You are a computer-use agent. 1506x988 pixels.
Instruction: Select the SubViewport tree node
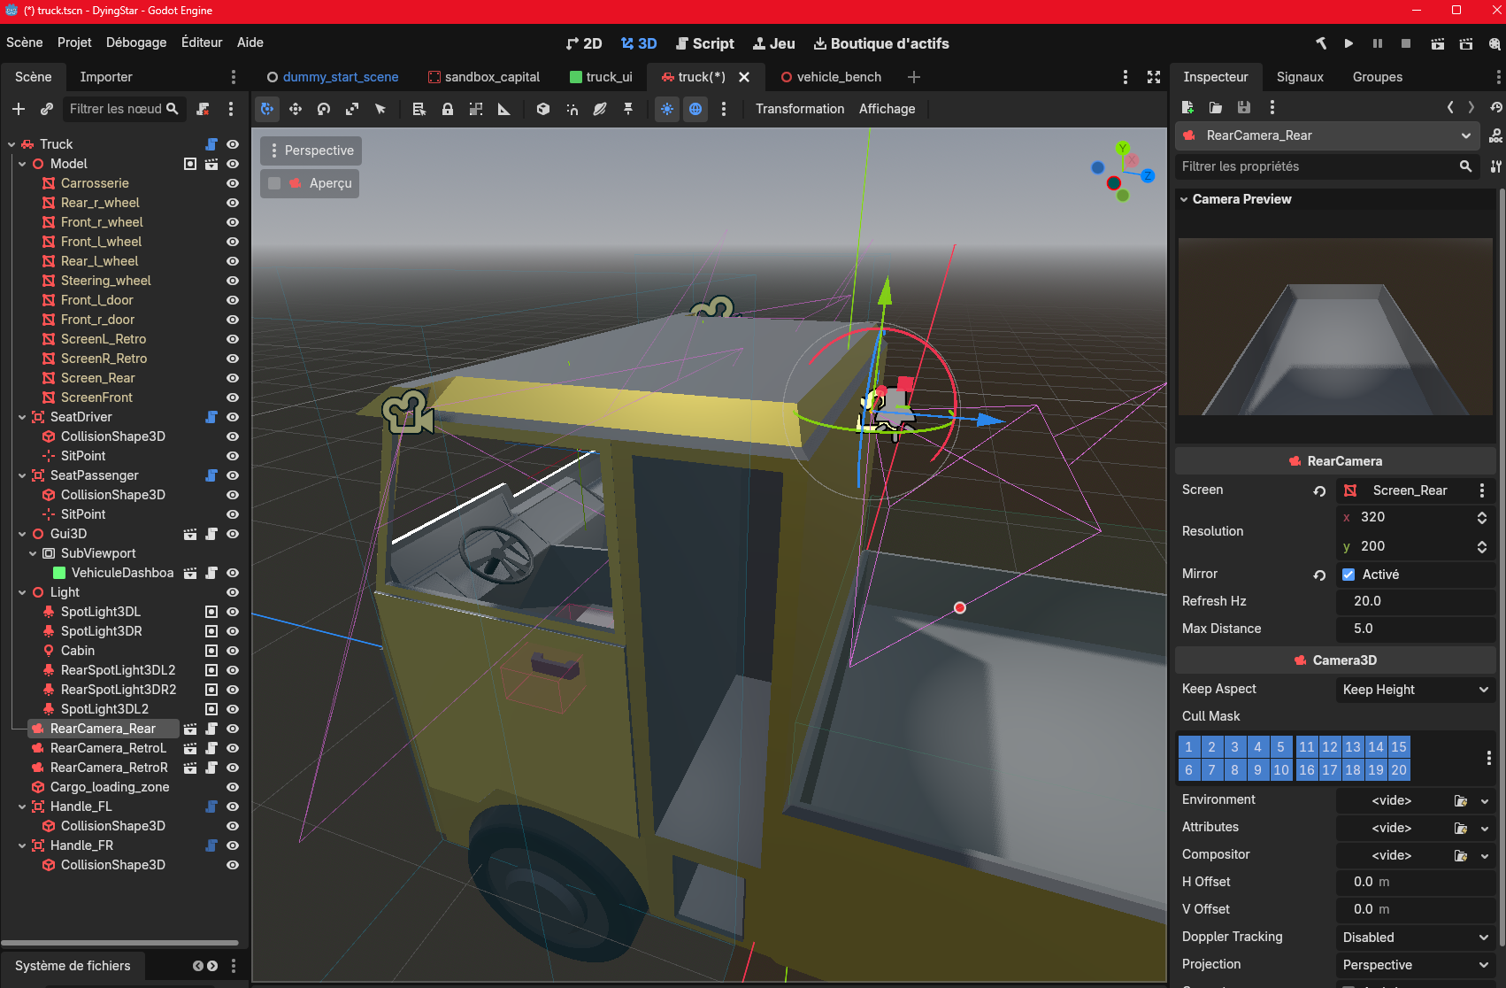(98, 553)
